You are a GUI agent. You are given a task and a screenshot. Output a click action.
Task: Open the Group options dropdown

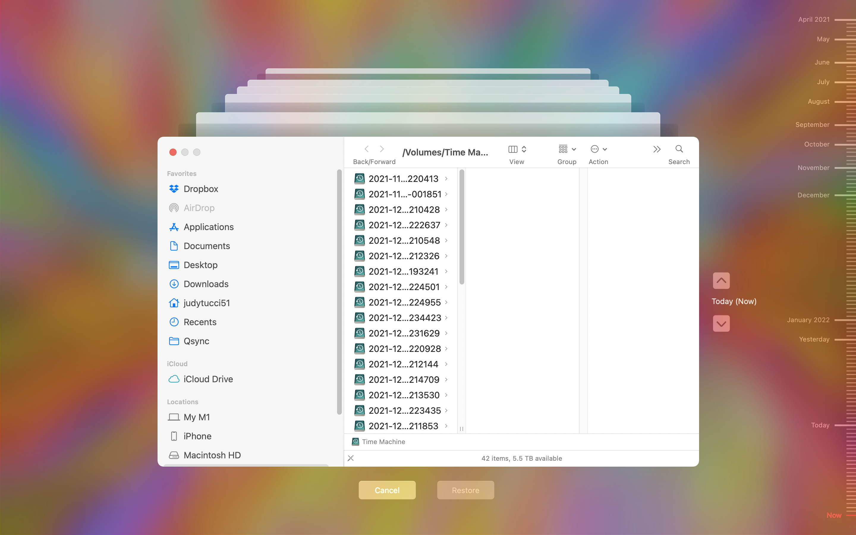tap(567, 149)
